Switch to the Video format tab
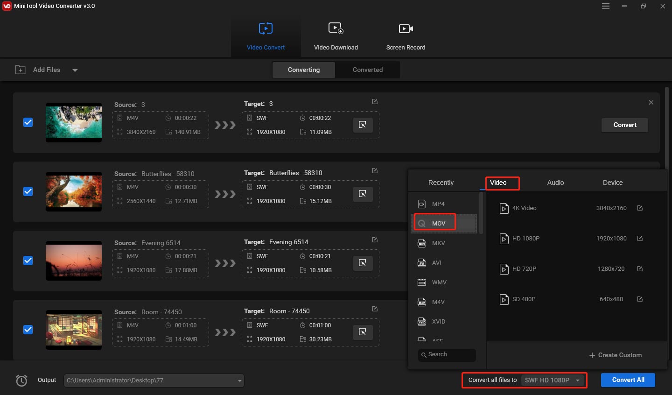Image resolution: width=672 pixels, height=395 pixels. (x=498, y=183)
